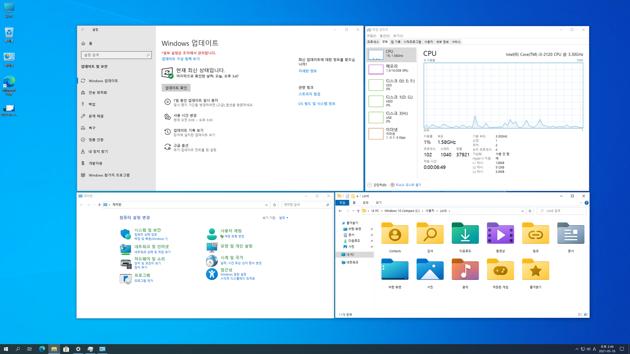The image size is (630, 354).
Task: Switch to the 프로세스 tab in Task Manager
Action: click(x=373, y=42)
